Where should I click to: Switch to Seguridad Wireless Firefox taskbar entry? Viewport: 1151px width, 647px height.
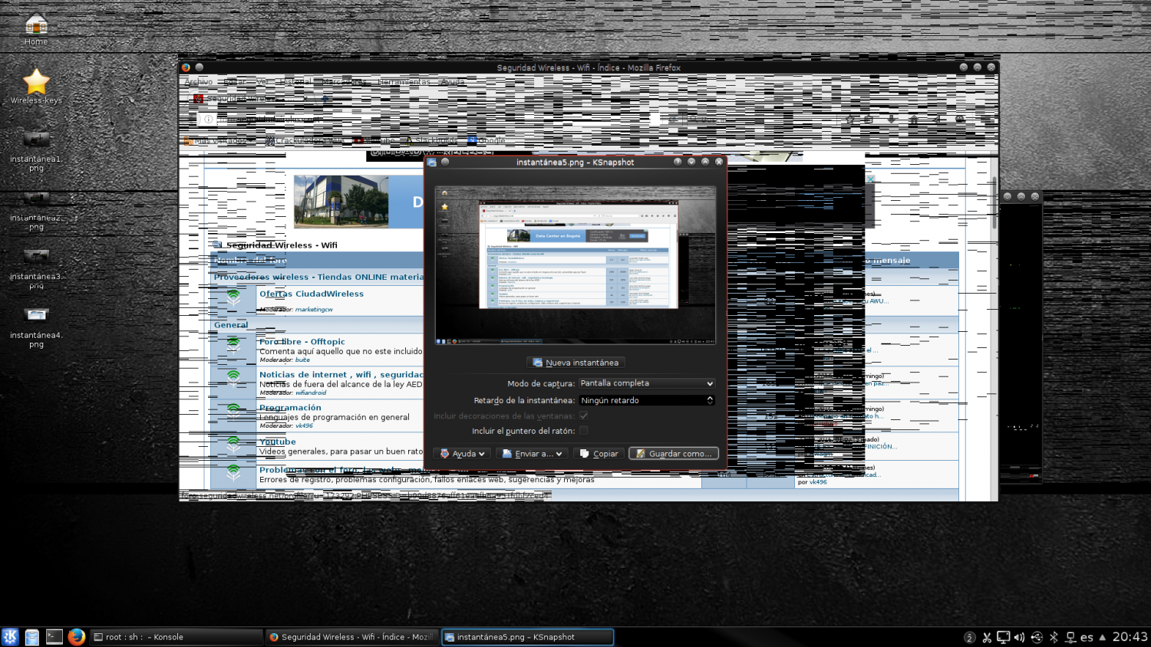(351, 637)
